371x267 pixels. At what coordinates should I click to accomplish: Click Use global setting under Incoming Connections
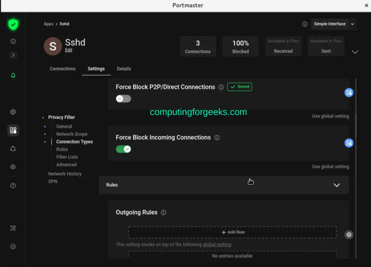pyautogui.click(x=330, y=167)
